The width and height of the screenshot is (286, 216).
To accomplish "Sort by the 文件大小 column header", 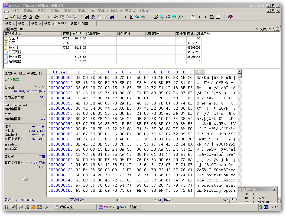I will [79, 34].
